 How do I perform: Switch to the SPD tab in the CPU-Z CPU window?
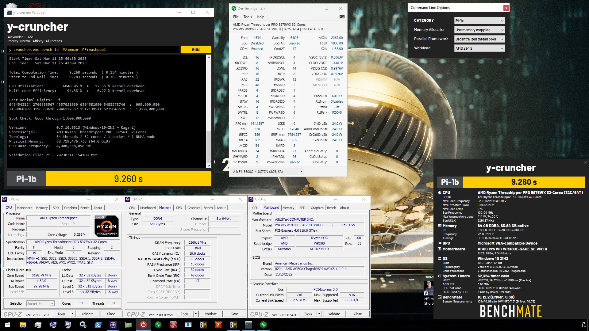[x=56, y=208]
